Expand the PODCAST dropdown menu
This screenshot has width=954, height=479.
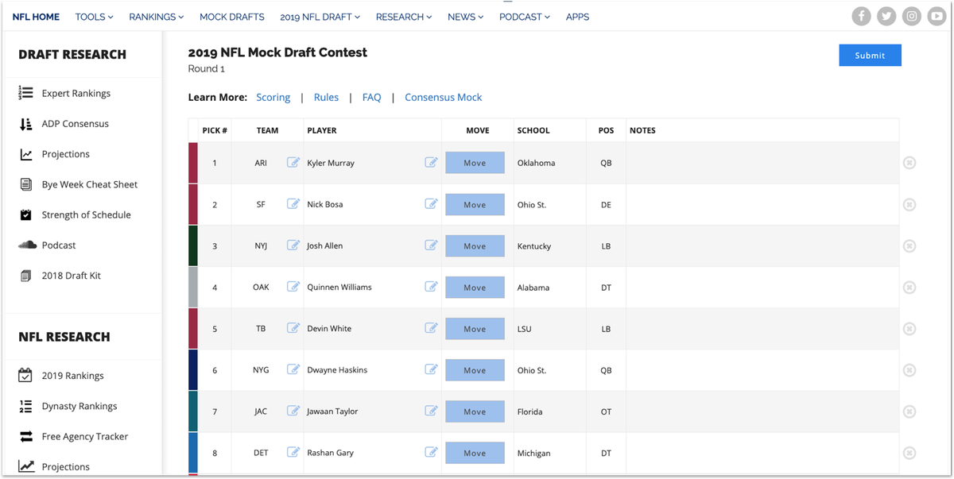pyautogui.click(x=524, y=17)
